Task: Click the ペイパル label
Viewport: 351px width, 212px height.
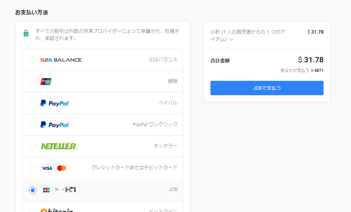Action: pyautogui.click(x=168, y=103)
